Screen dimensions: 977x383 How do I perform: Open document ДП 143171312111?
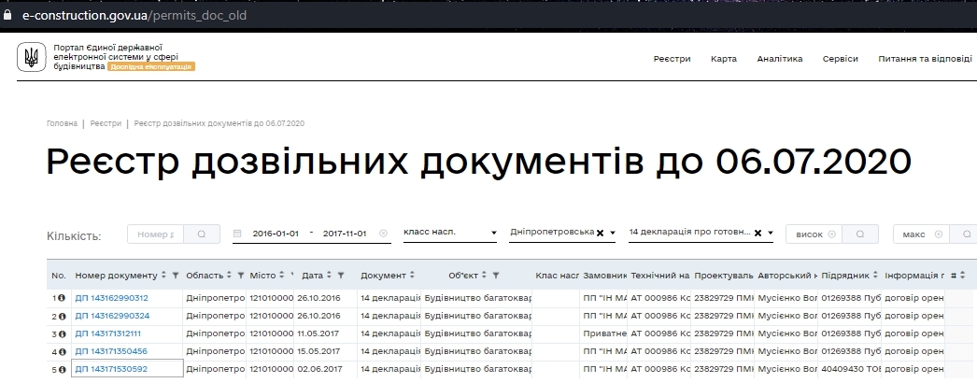click(x=107, y=333)
